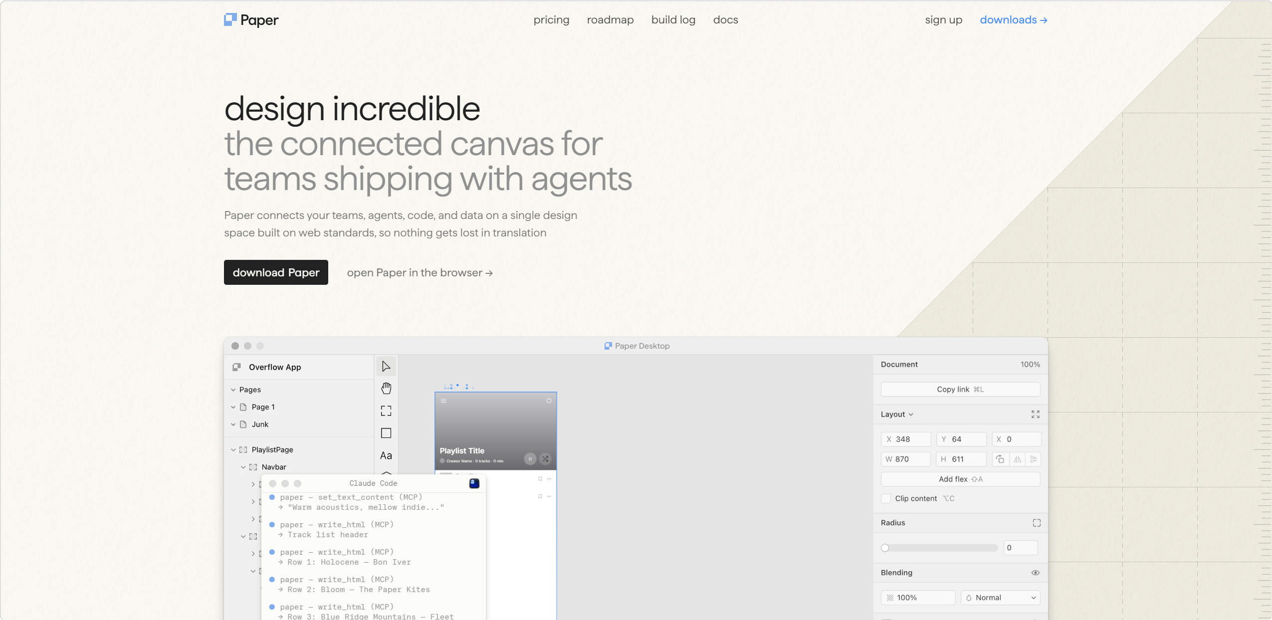
Task: Click the Paper logo in header
Action: click(x=251, y=20)
